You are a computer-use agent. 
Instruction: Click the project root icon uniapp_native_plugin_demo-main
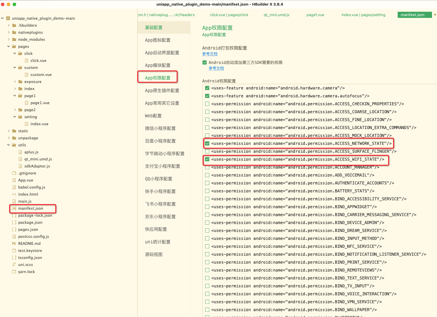[8, 18]
